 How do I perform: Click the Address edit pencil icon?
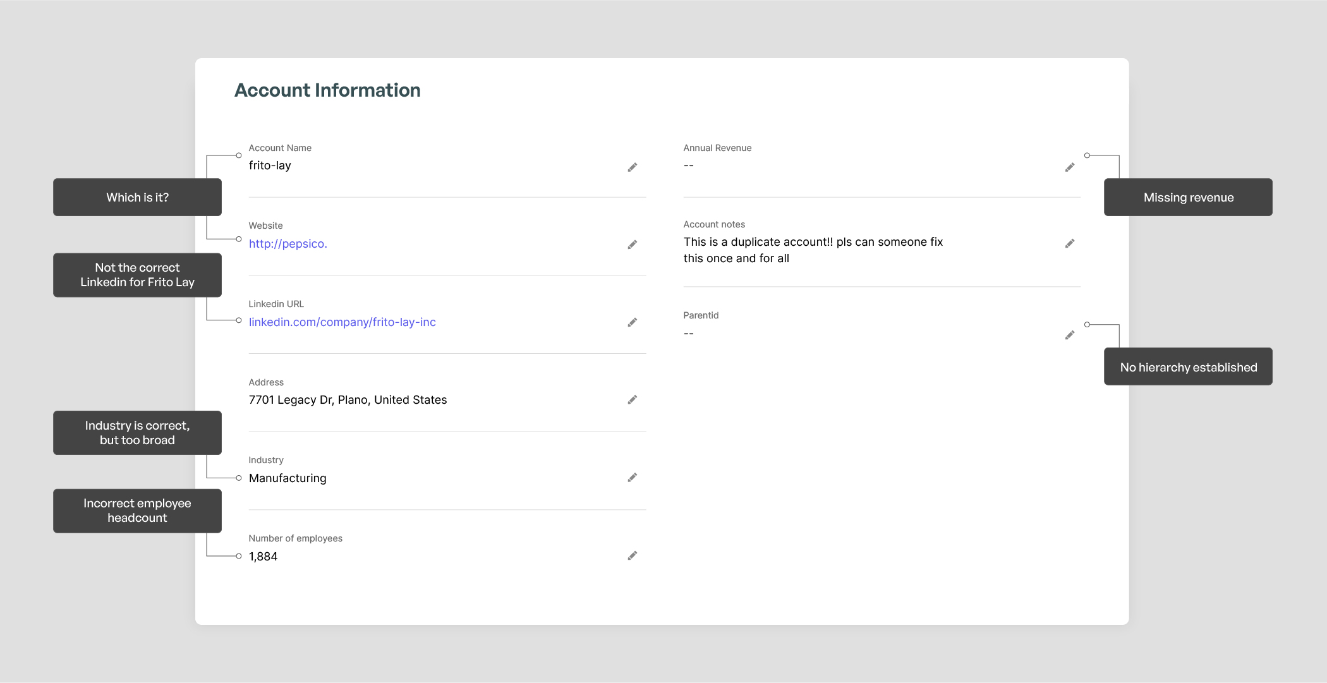pos(632,399)
